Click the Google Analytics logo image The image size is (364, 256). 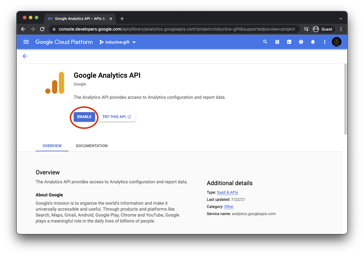(55, 83)
